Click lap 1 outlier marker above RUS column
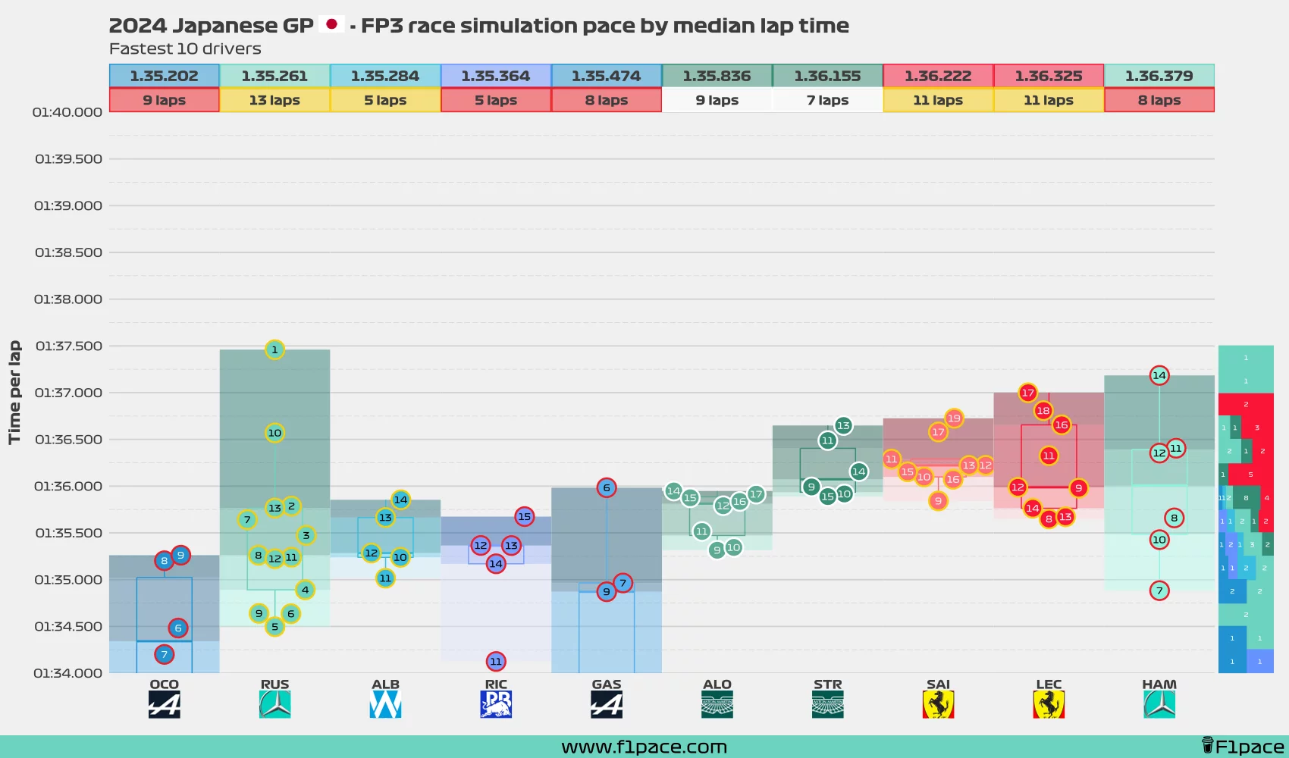The width and height of the screenshot is (1289, 758). pyautogui.click(x=274, y=349)
